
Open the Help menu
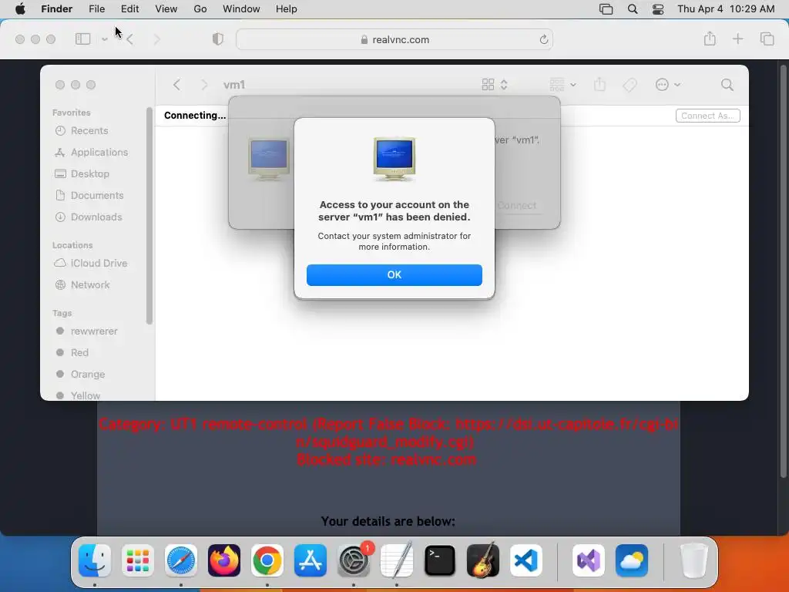click(287, 9)
